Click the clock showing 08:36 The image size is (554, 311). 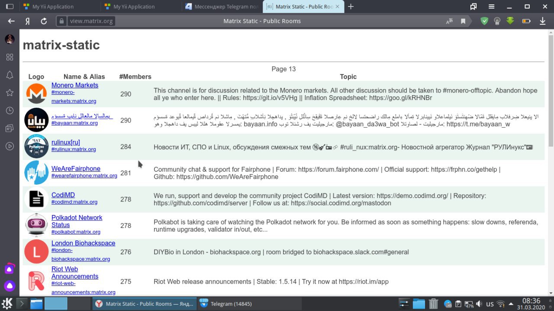click(x=531, y=301)
